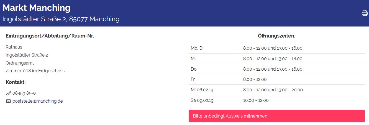Click the Öffnungszeiten heading

[276, 36]
